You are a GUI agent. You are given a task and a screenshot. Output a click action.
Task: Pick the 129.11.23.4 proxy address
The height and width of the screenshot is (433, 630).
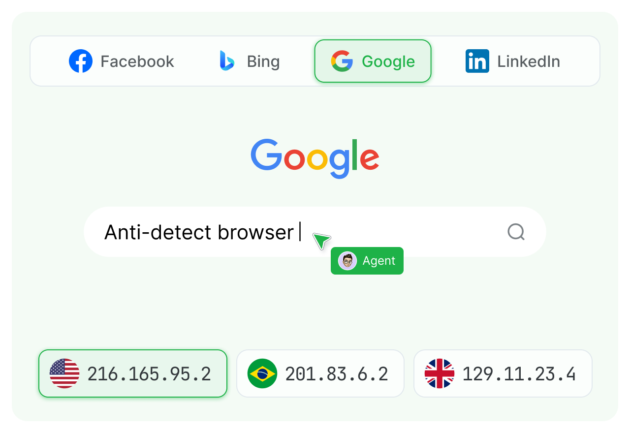pyautogui.click(x=519, y=374)
